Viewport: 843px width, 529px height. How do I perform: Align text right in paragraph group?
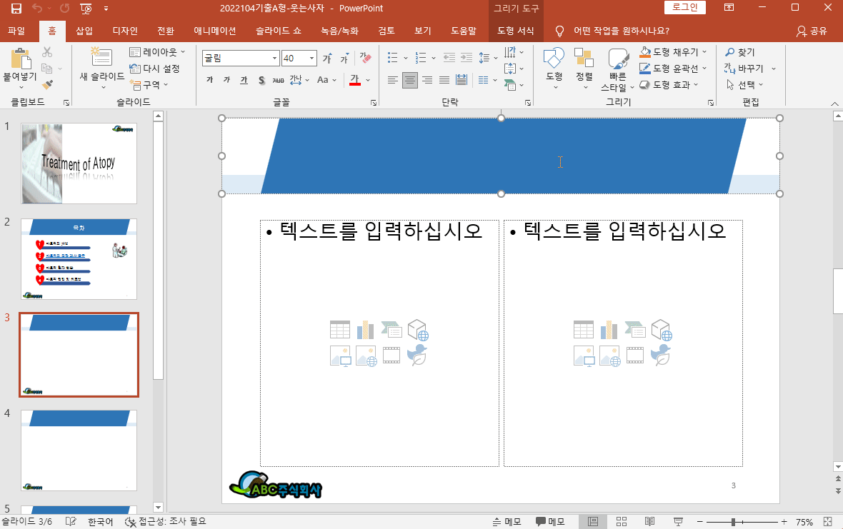427,80
